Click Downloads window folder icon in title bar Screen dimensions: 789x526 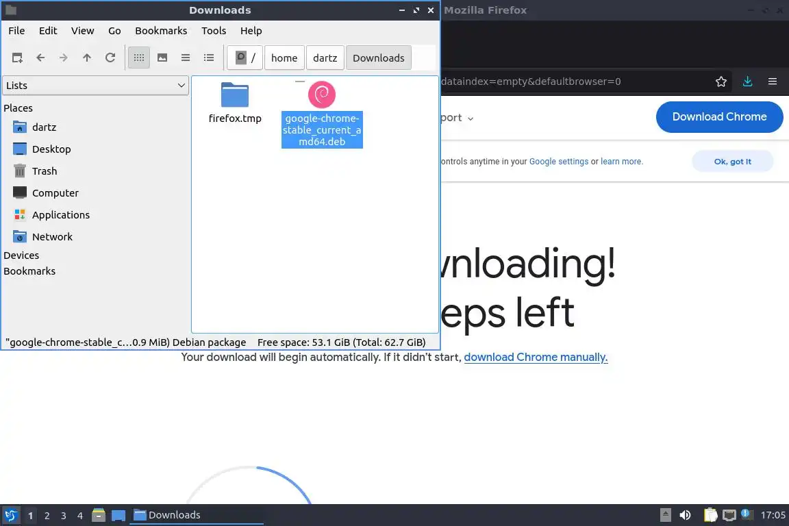[10, 10]
